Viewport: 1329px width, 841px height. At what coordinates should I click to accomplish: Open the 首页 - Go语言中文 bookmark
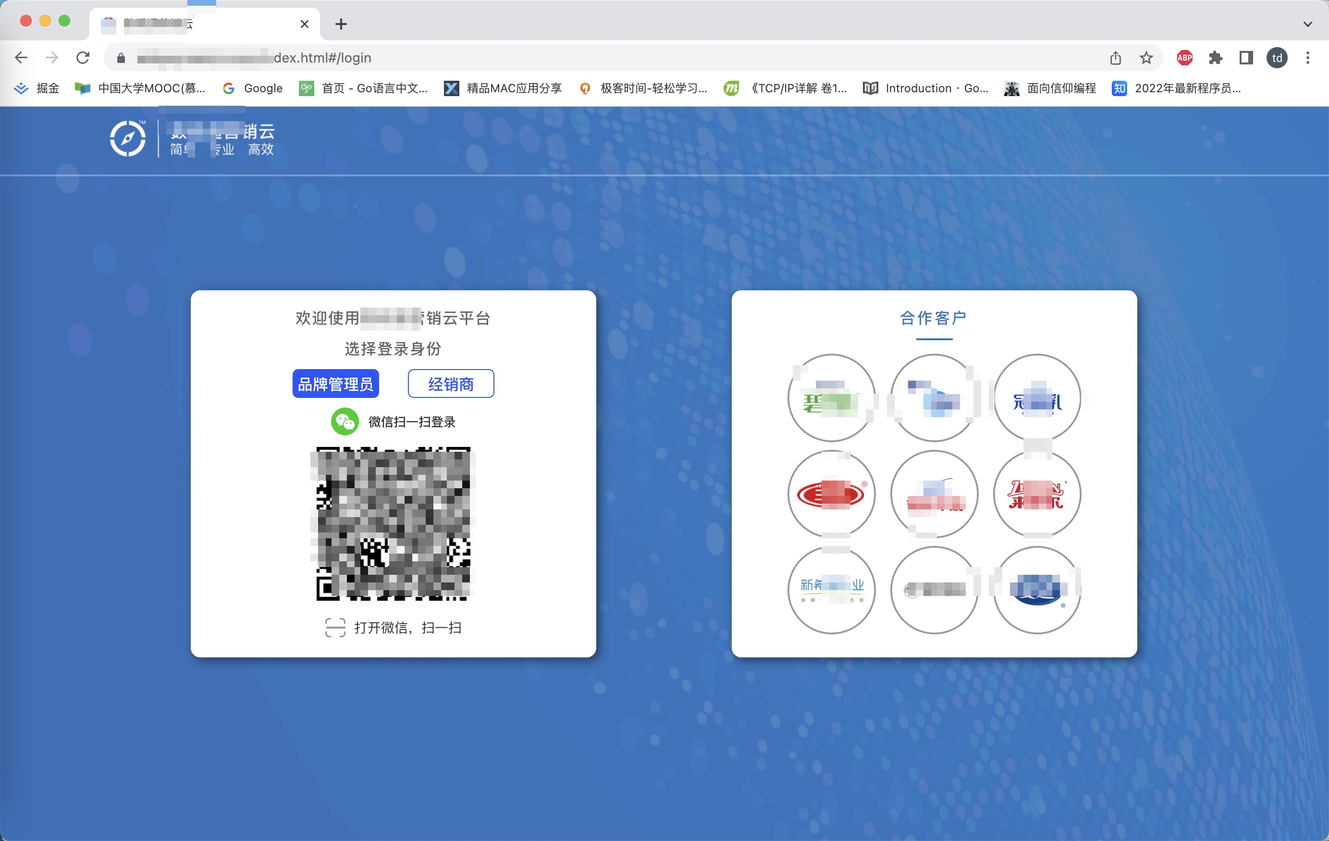363,88
